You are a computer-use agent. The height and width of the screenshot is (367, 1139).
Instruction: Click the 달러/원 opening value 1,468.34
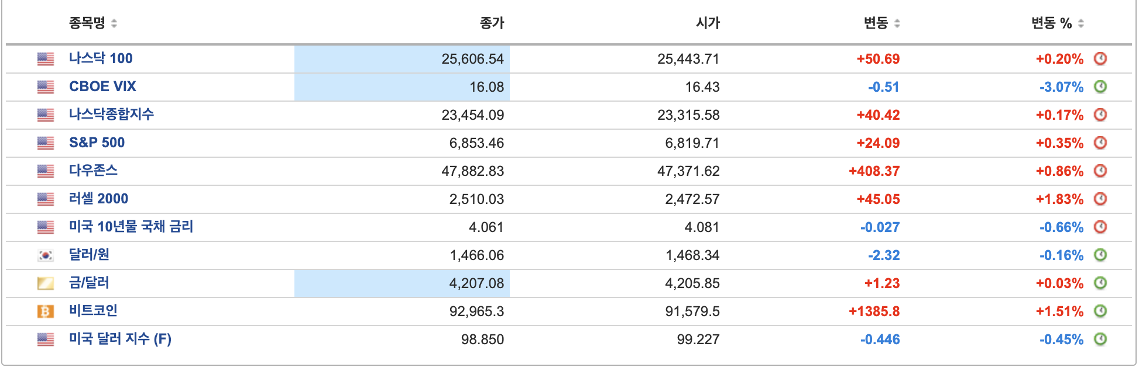pos(692,255)
